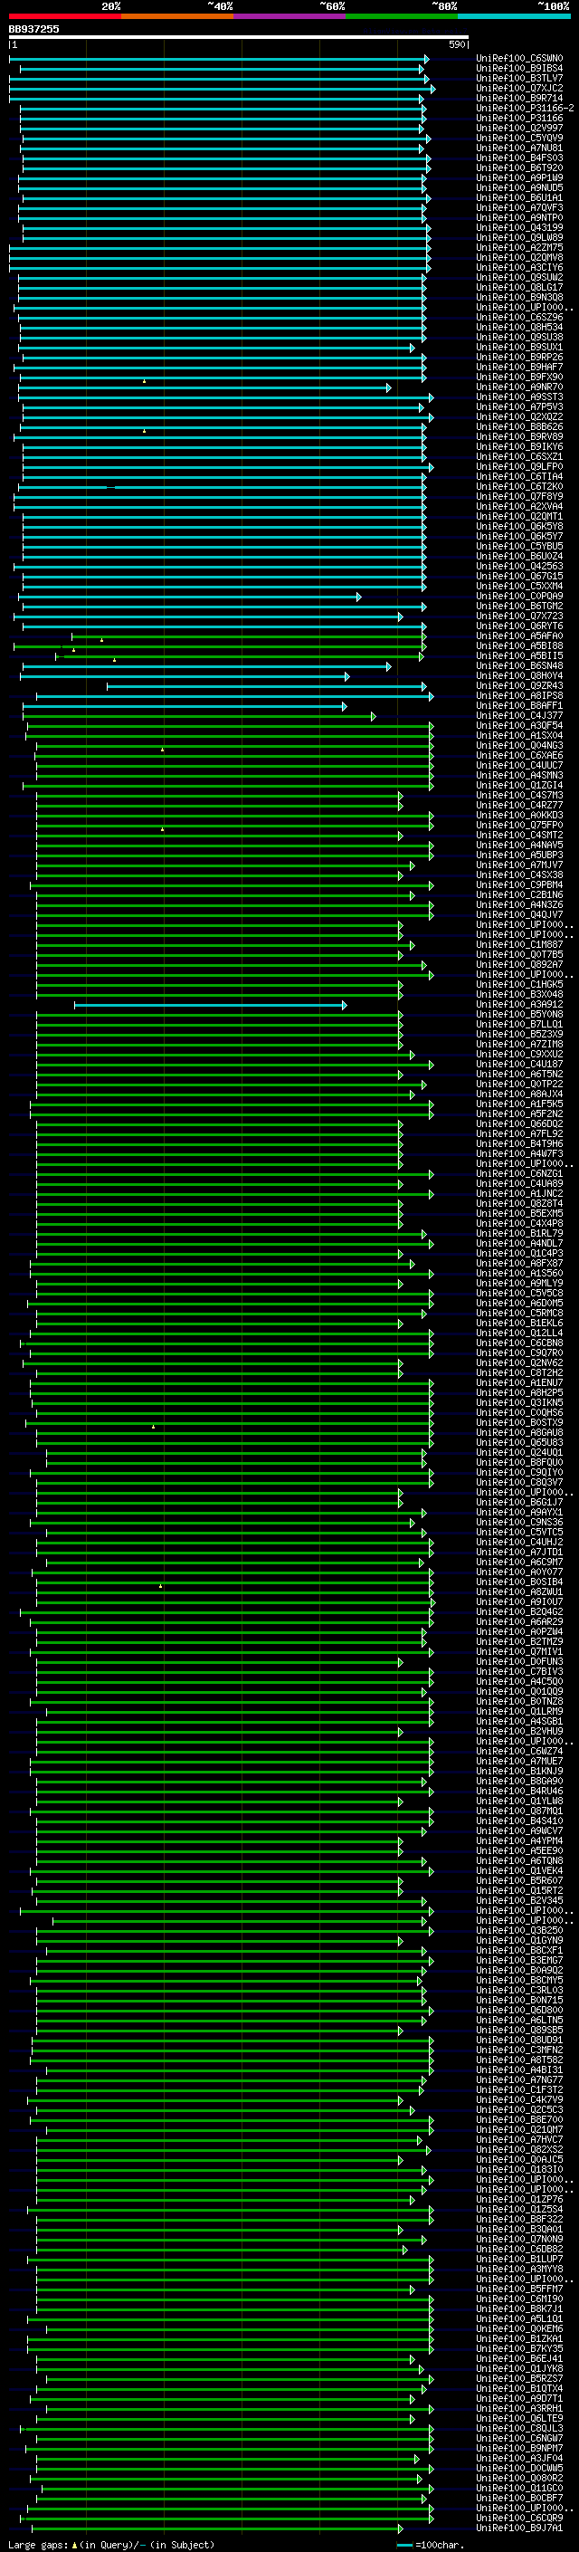Click the UniRef100_Q8LG17 label
This screenshot has width=579, height=2552.
point(519,287)
